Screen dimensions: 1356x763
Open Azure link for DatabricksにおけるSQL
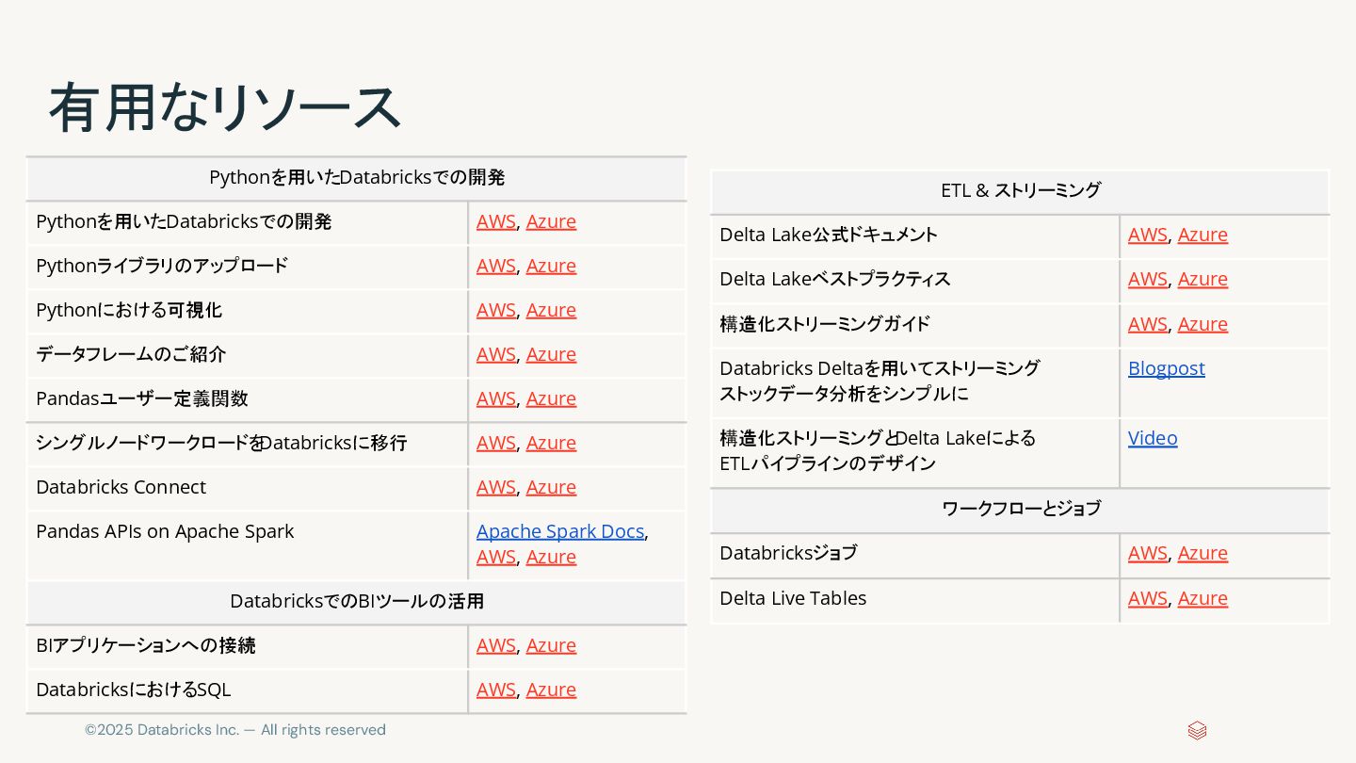551,690
